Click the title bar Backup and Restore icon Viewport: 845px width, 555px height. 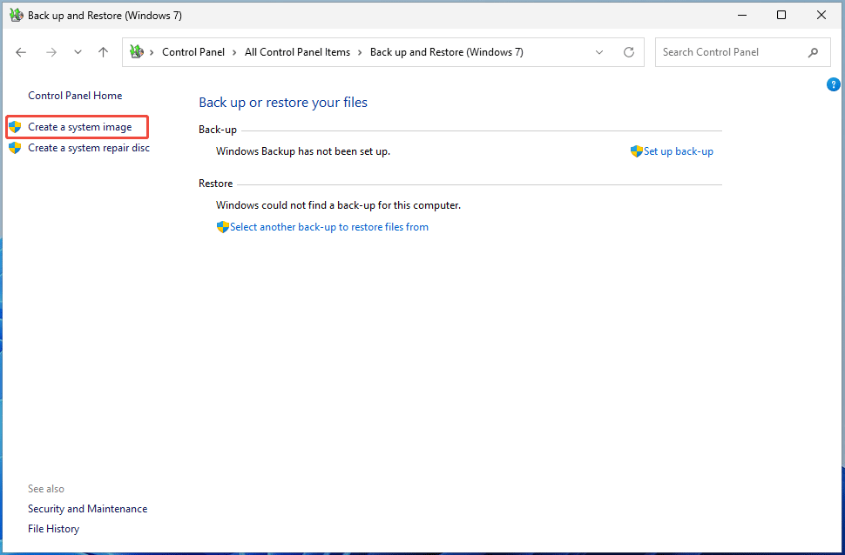[x=16, y=15]
